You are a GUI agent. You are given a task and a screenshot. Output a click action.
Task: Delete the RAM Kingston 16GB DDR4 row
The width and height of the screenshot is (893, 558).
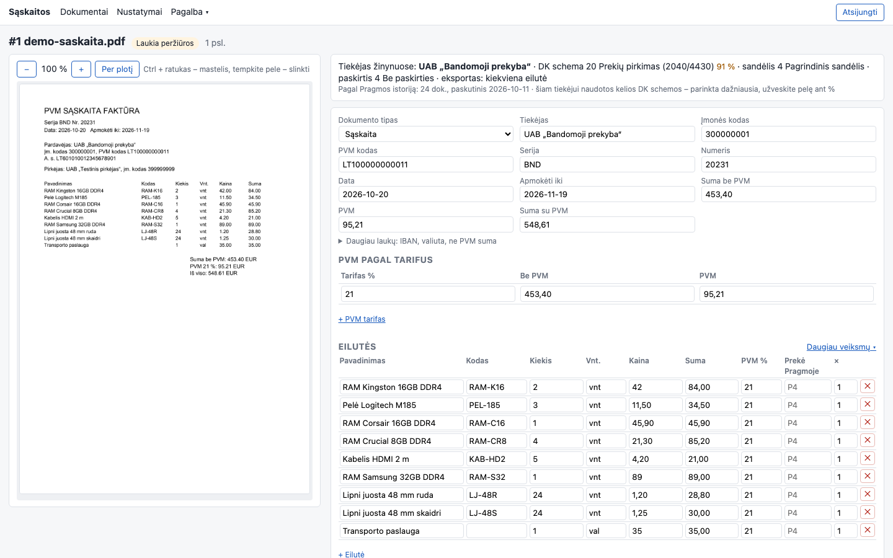[868, 386]
